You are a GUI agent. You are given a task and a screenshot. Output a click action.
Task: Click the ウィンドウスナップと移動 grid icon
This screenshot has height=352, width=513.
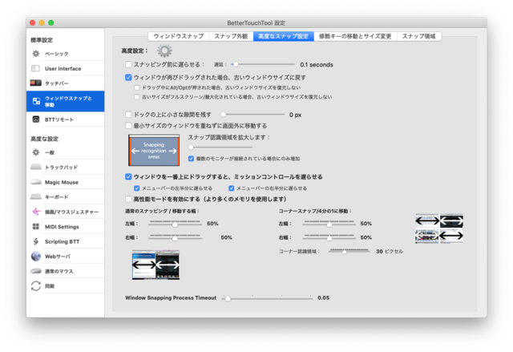coord(36,101)
